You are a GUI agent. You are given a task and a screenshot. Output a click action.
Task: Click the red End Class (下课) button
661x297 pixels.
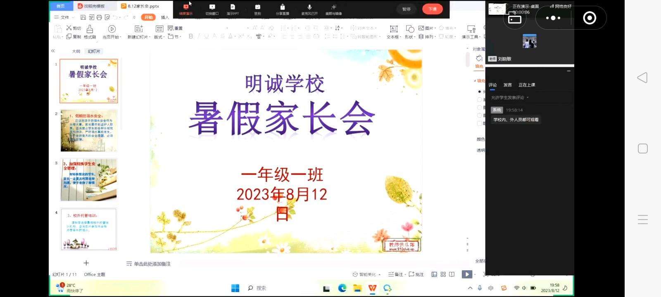pyautogui.click(x=433, y=9)
